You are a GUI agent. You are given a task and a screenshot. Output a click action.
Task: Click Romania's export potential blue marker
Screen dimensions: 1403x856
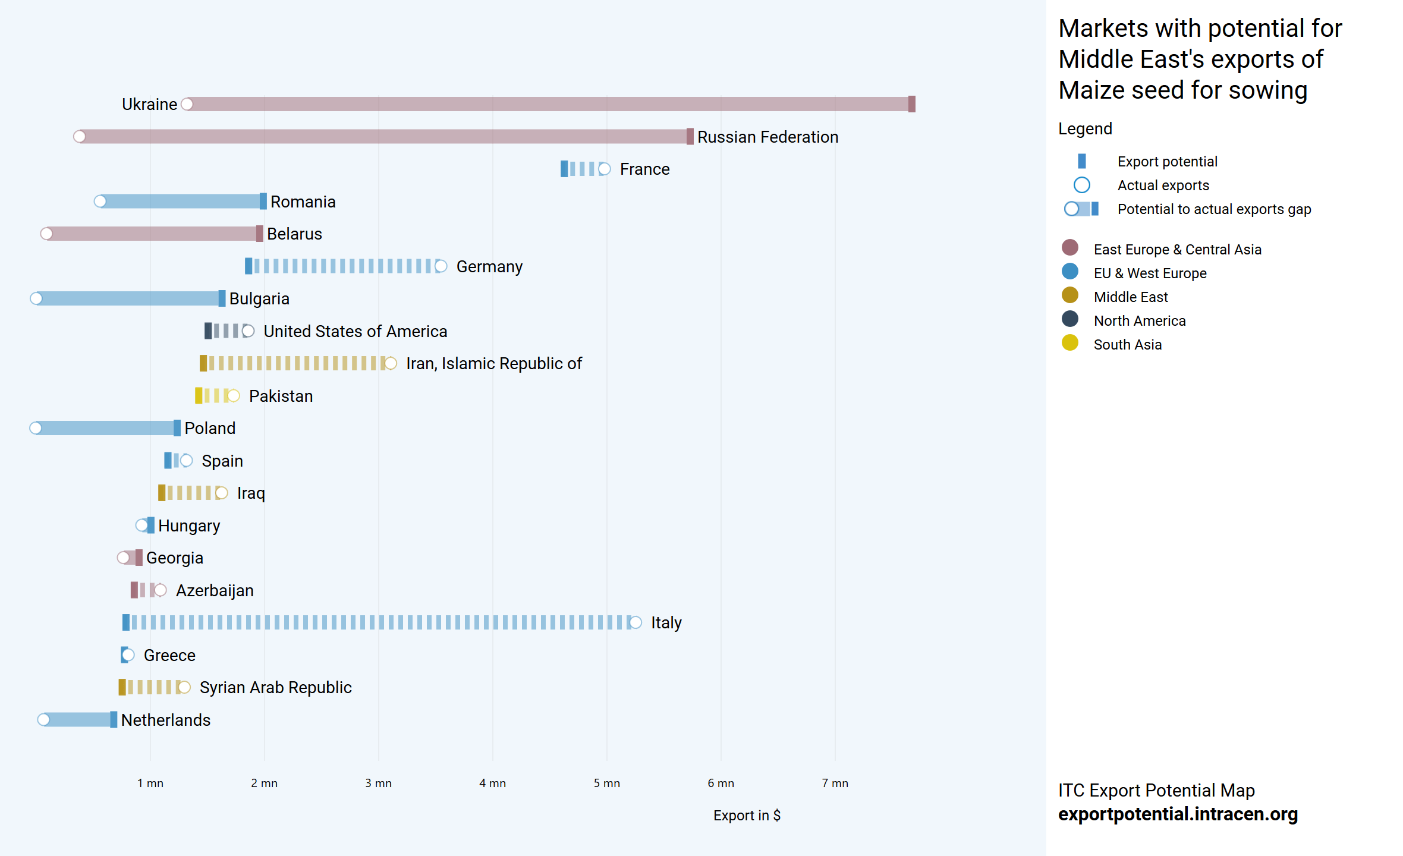[x=263, y=202]
